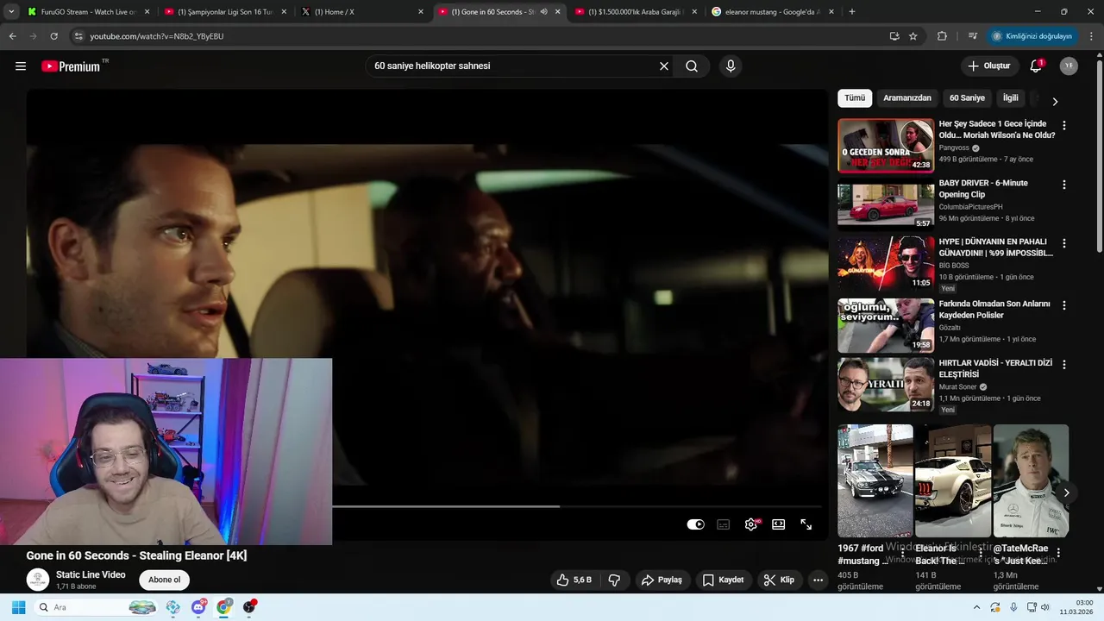Viewport: 1104px width, 621px height.
Task: Open Moriah Wilson video thumbnail
Action: (886, 146)
